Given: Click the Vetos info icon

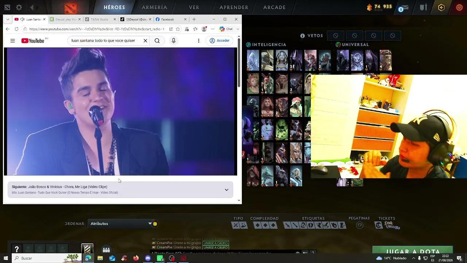Looking at the screenshot, I should click(x=302, y=36).
